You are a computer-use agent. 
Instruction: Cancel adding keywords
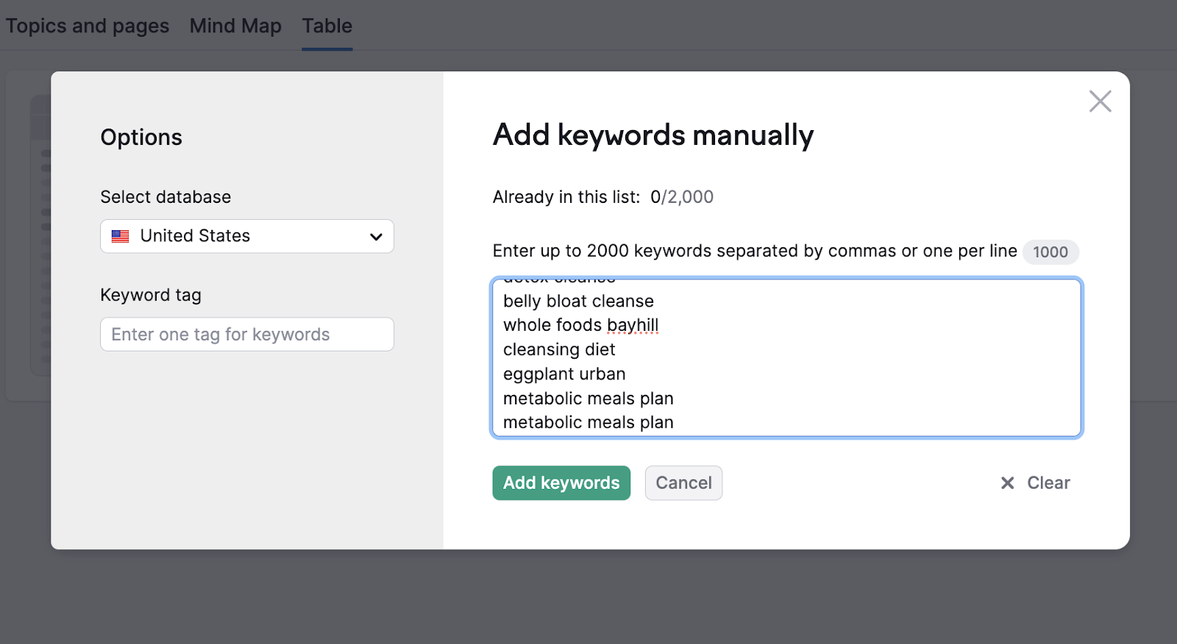click(x=683, y=483)
